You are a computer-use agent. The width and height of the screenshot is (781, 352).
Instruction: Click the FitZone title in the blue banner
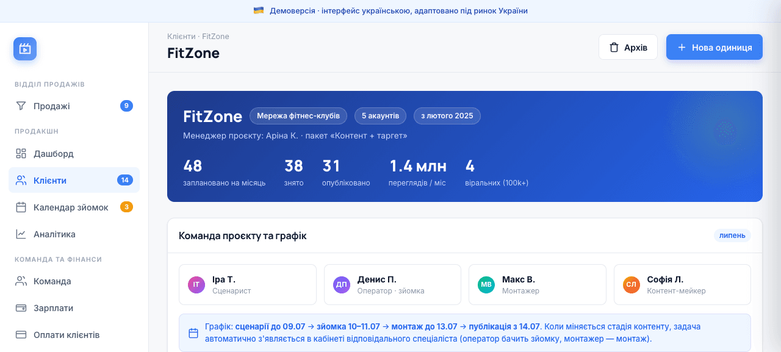(212, 117)
